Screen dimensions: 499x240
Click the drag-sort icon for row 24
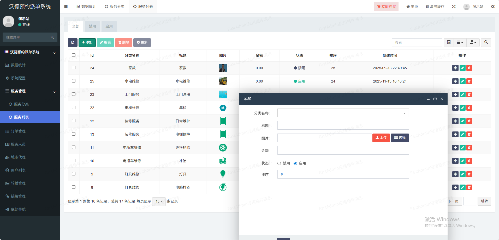[x=455, y=68]
